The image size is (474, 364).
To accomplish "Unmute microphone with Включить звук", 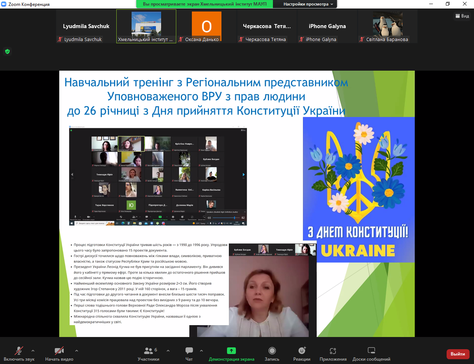I will coord(19,354).
